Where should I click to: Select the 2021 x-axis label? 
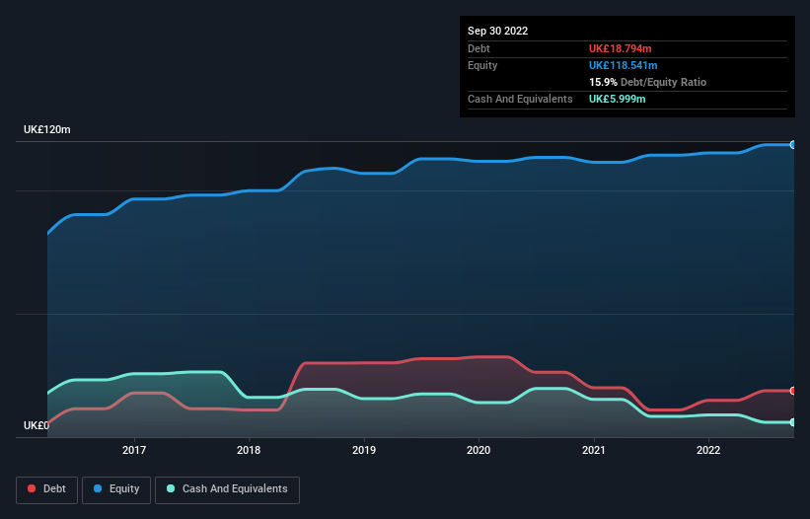point(594,450)
